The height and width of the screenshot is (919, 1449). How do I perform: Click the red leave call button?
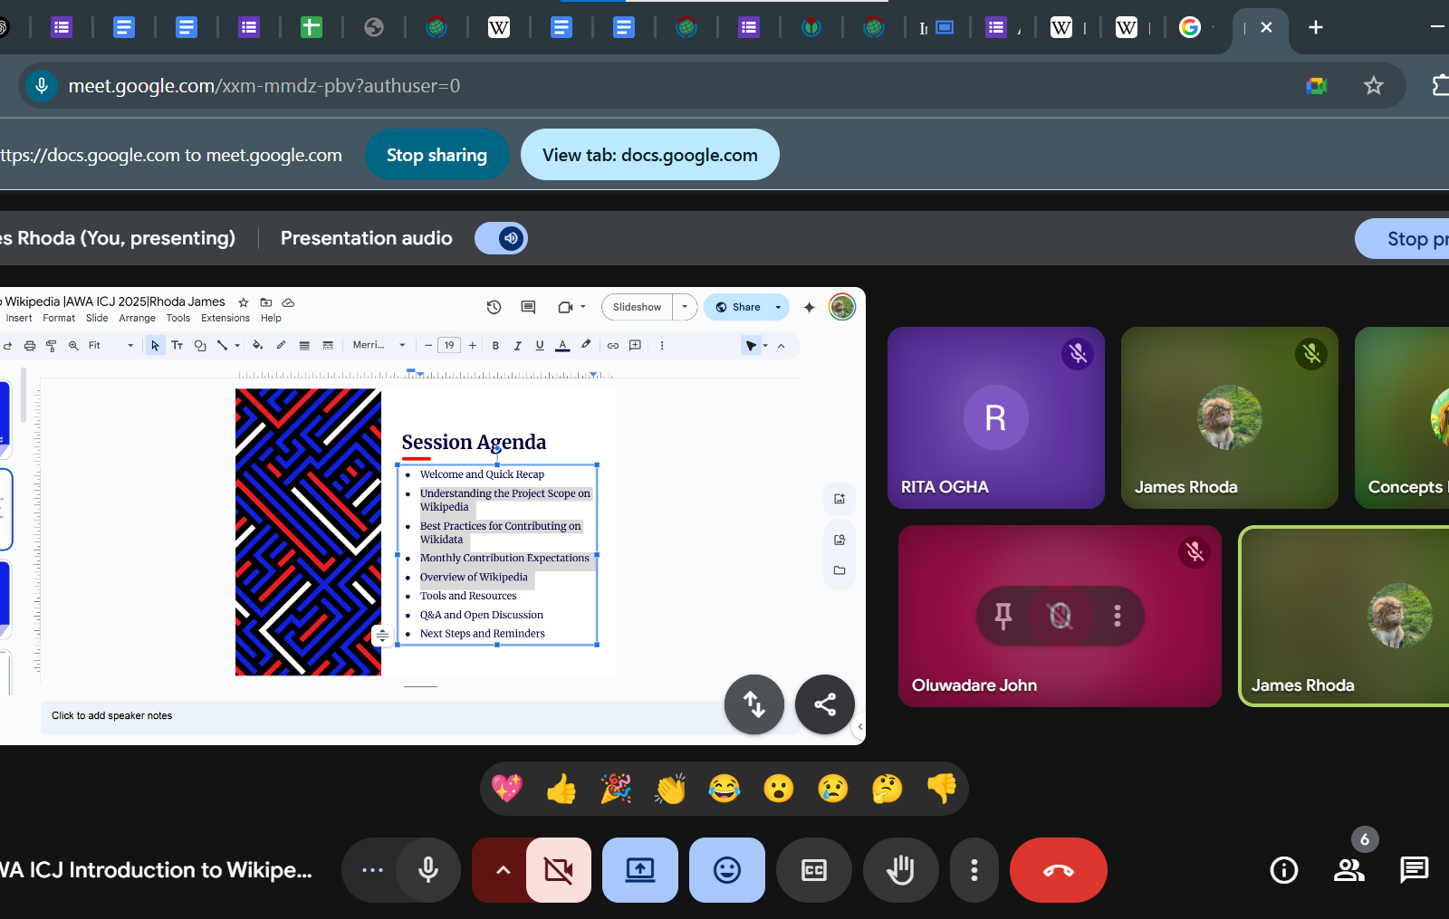[1058, 870]
